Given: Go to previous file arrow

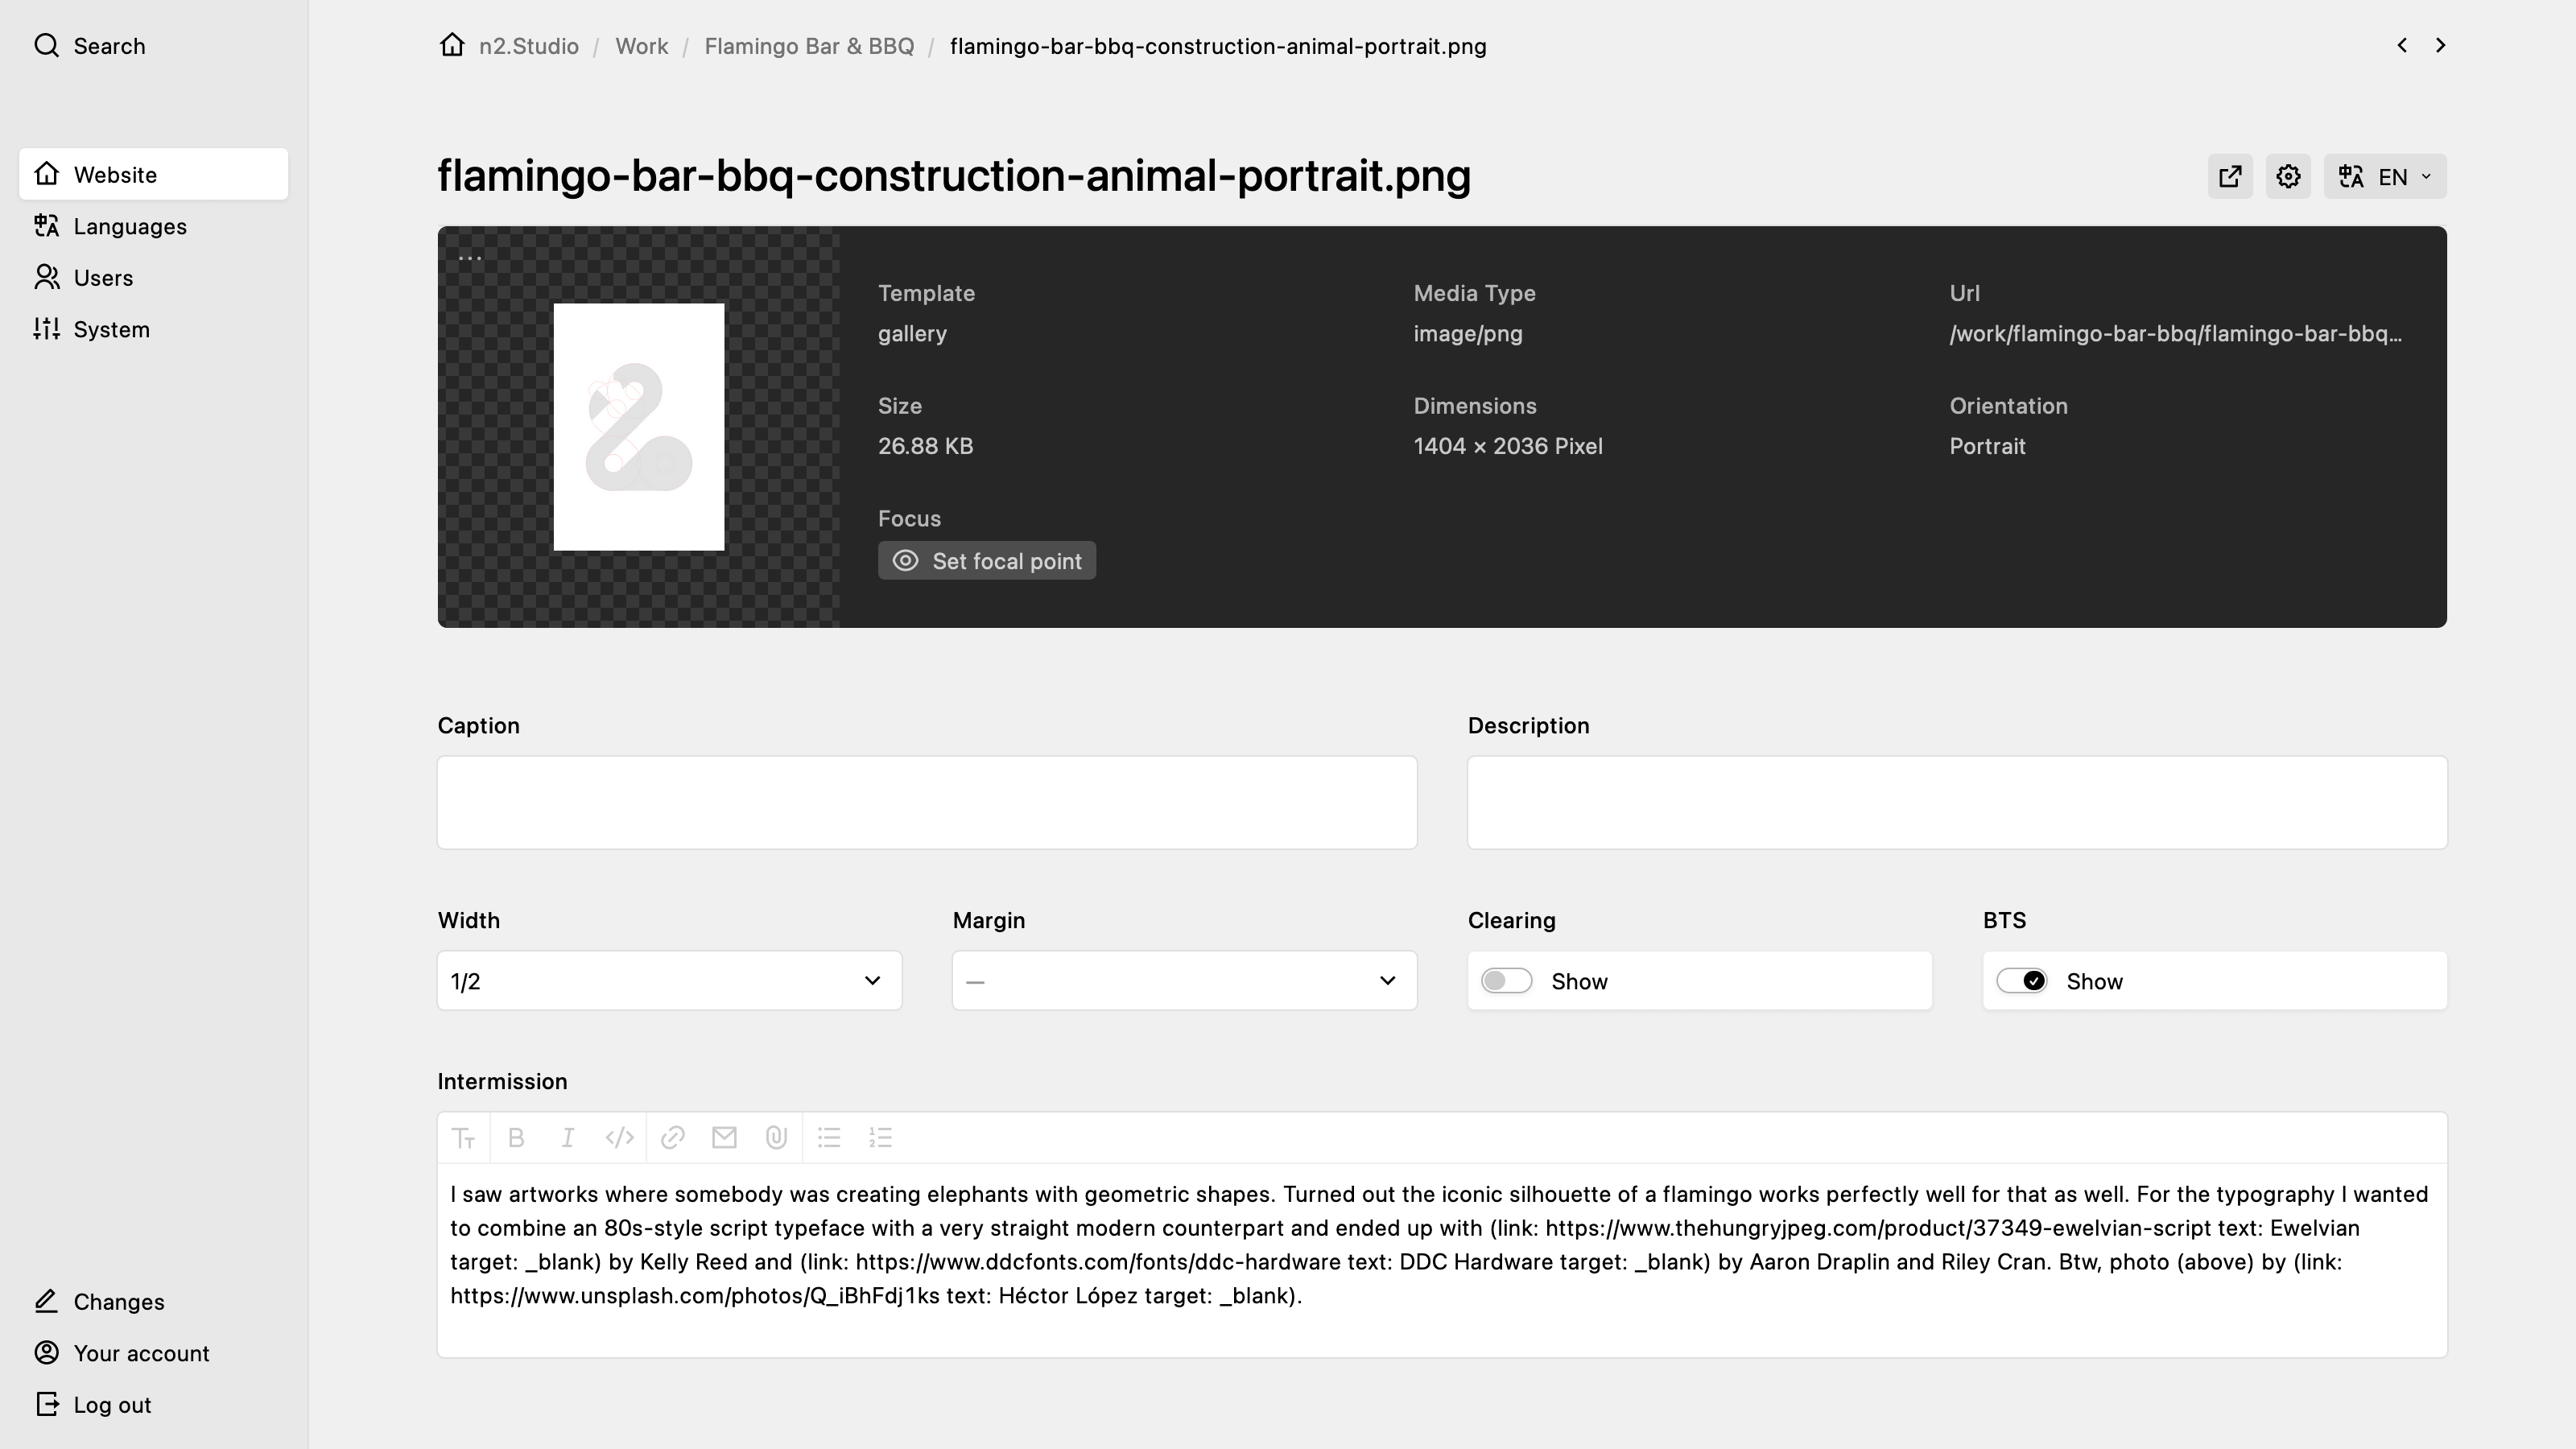Looking at the screenshot, I should click(x=2402, y=45).
